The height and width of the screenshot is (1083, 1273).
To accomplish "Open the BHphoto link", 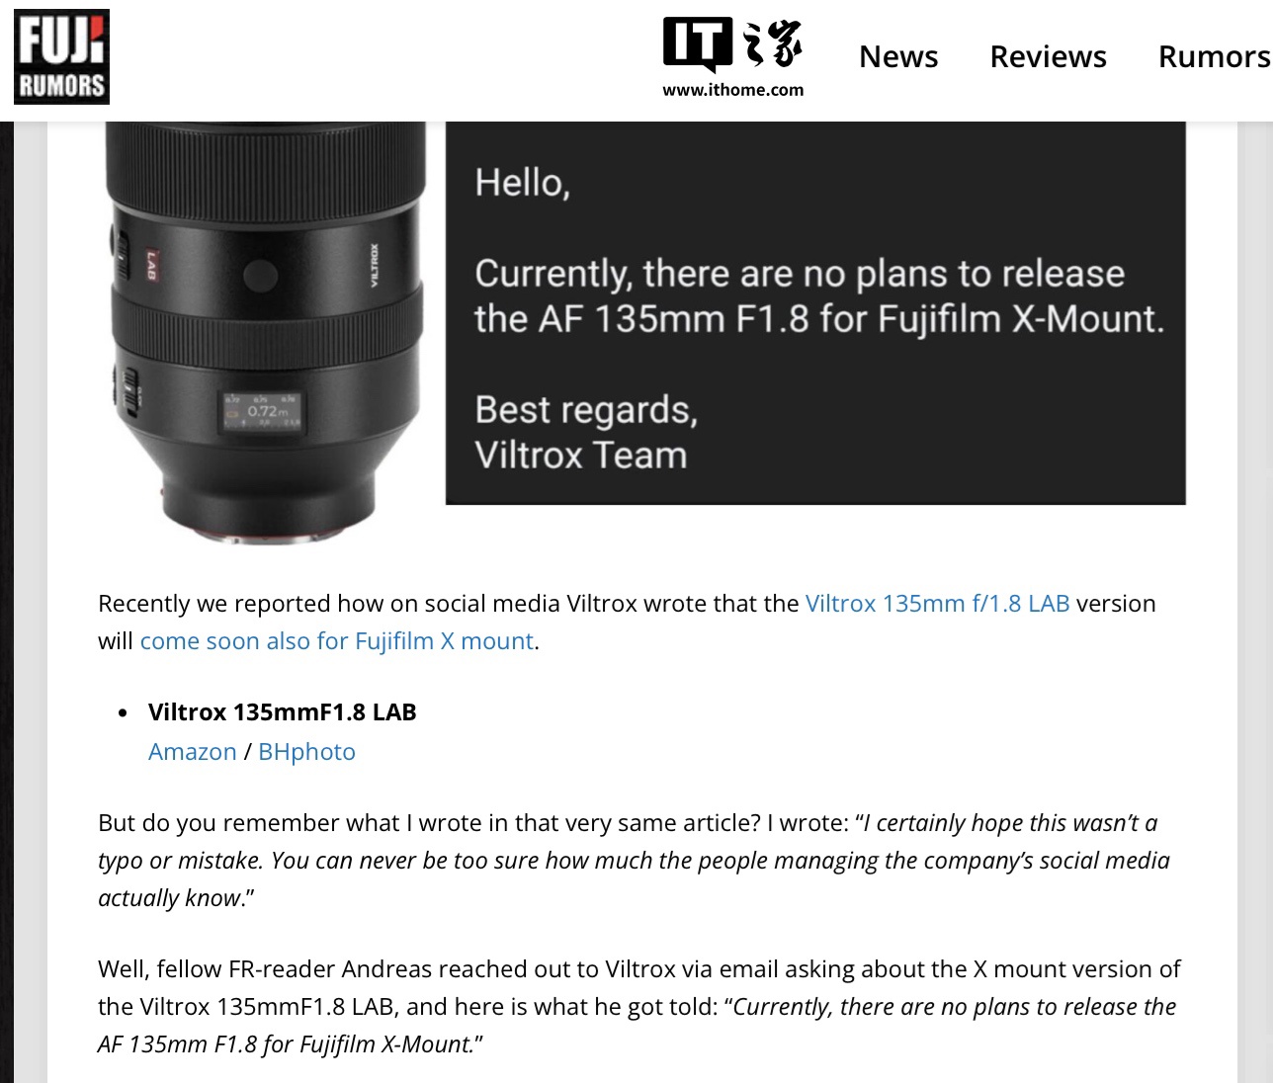I will [306, 752].
